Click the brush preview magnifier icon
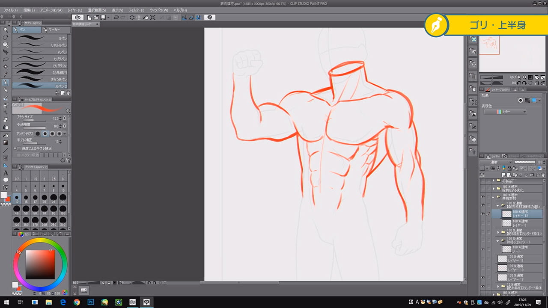Screen dimensions: 548x308 [68, 110]
